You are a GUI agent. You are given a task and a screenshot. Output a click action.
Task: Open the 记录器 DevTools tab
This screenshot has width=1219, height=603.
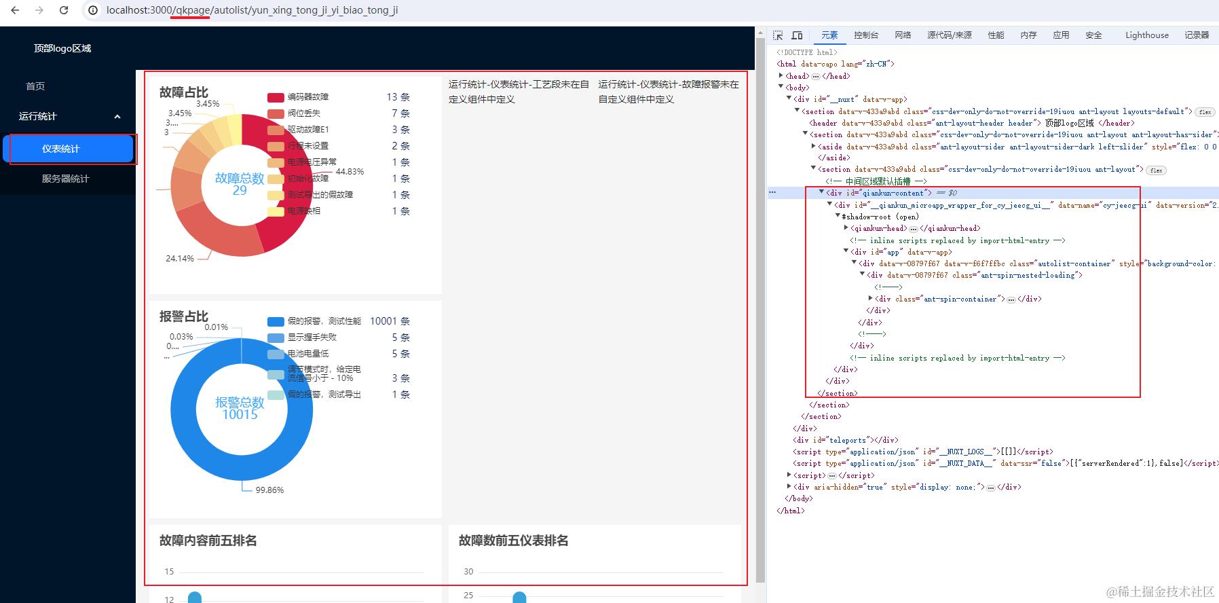click(1197, 35)
